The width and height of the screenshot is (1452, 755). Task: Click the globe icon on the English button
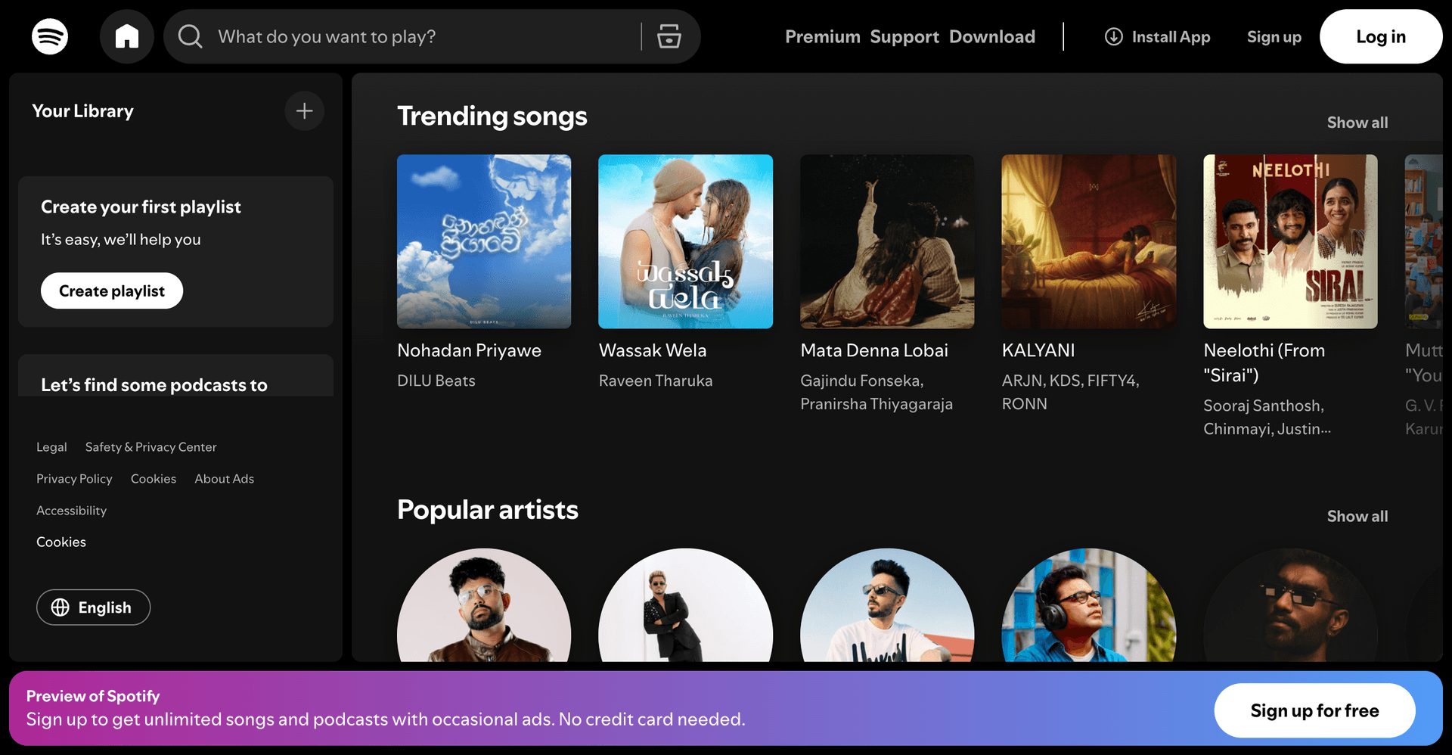[x=59, y=607]
